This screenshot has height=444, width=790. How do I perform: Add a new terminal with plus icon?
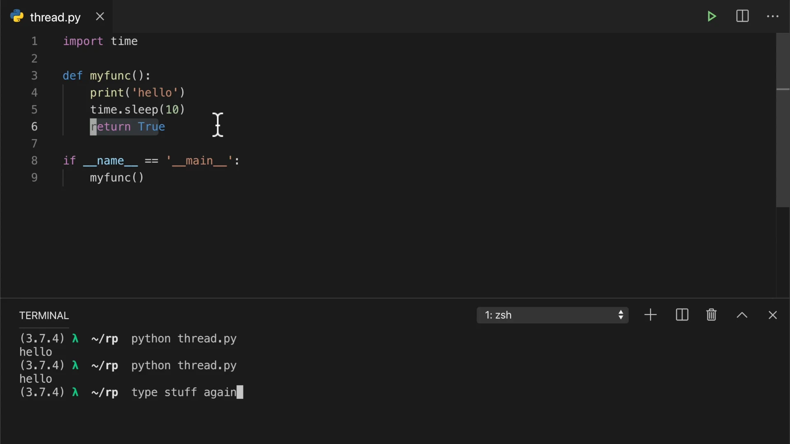point(651,315)
